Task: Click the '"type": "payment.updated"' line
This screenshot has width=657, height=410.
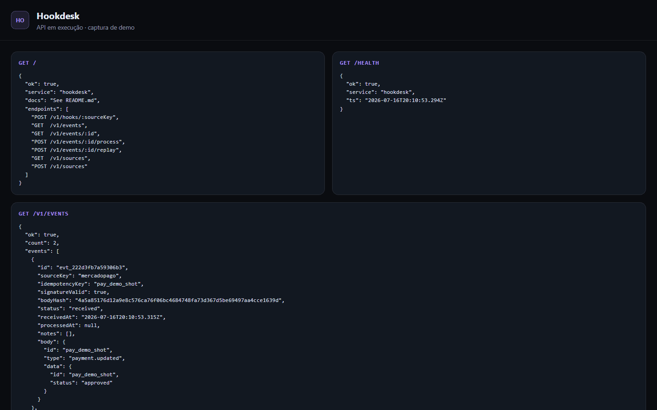Action: coord(84,358)
